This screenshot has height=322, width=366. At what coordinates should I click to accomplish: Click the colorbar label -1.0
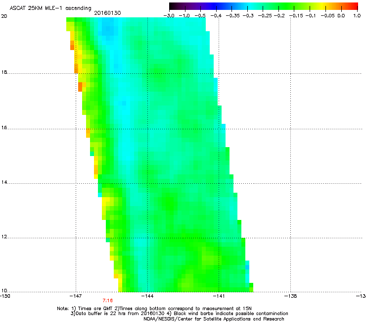[184, 16]
